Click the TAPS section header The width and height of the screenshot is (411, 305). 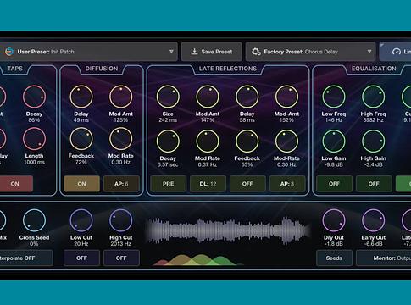pos(15,69)
